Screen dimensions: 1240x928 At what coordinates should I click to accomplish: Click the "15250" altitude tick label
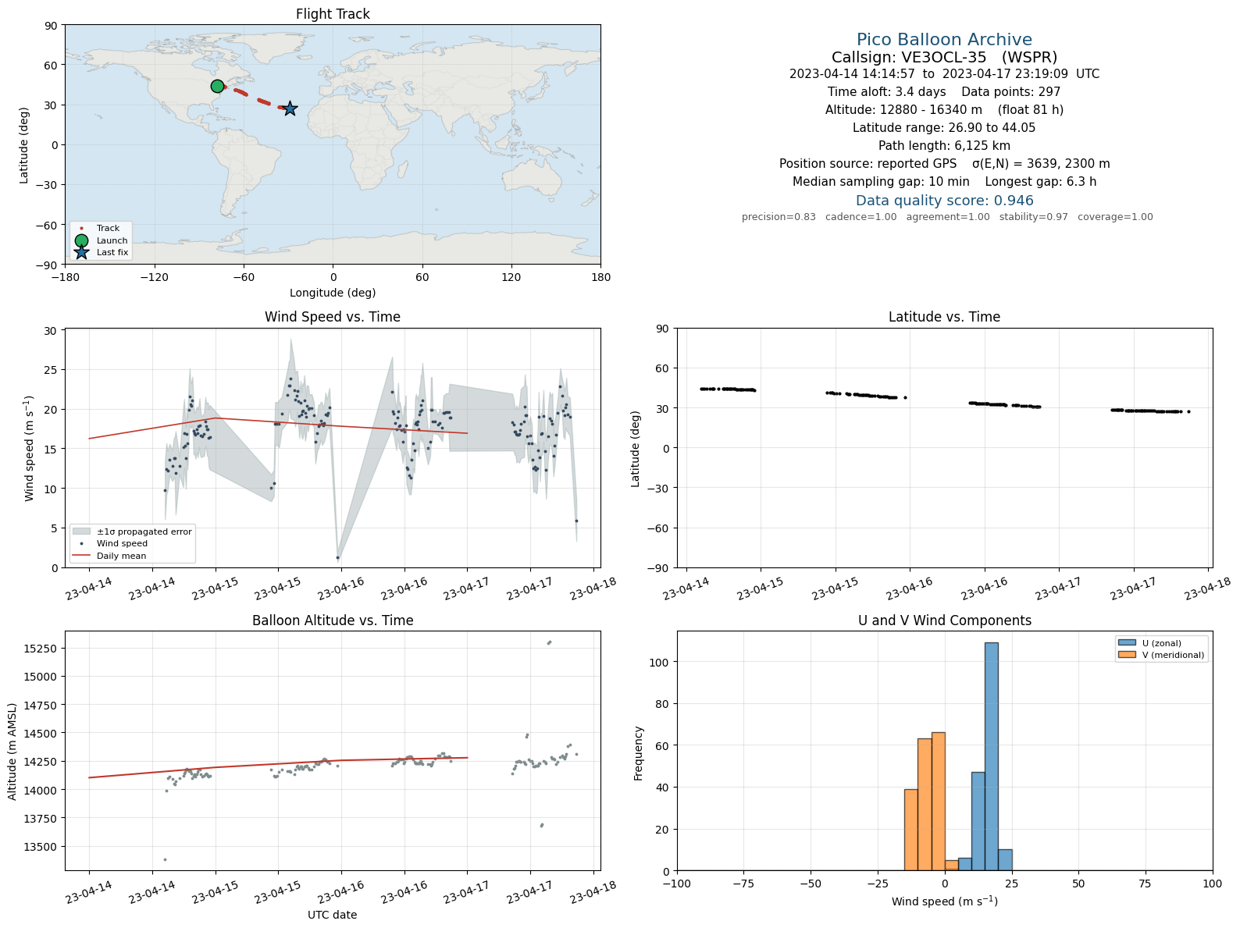click(x=41, y=649)
